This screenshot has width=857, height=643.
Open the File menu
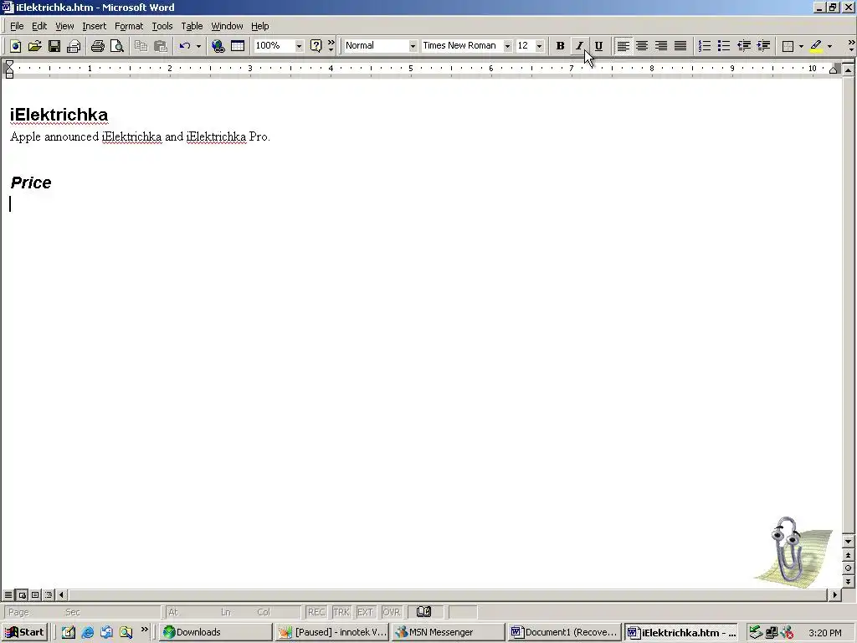coord(17,26)
